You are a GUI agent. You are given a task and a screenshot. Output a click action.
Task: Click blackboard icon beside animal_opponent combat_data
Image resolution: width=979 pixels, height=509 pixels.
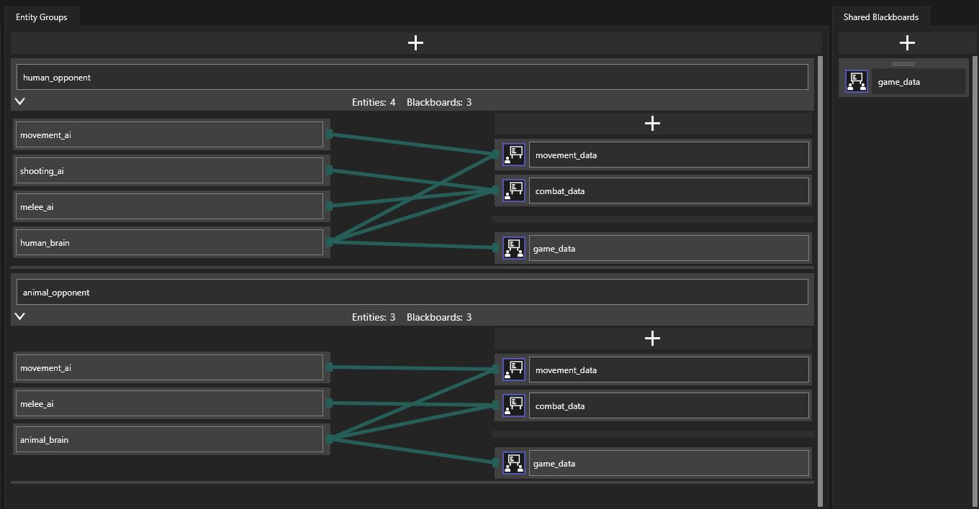tap(513, 405)
